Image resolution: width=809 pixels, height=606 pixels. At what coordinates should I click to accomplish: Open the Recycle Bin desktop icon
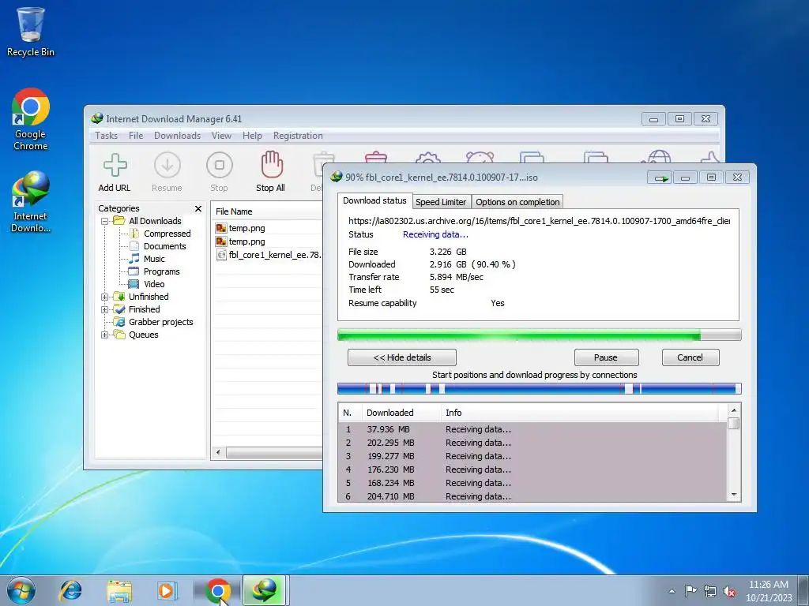(31, 32)
